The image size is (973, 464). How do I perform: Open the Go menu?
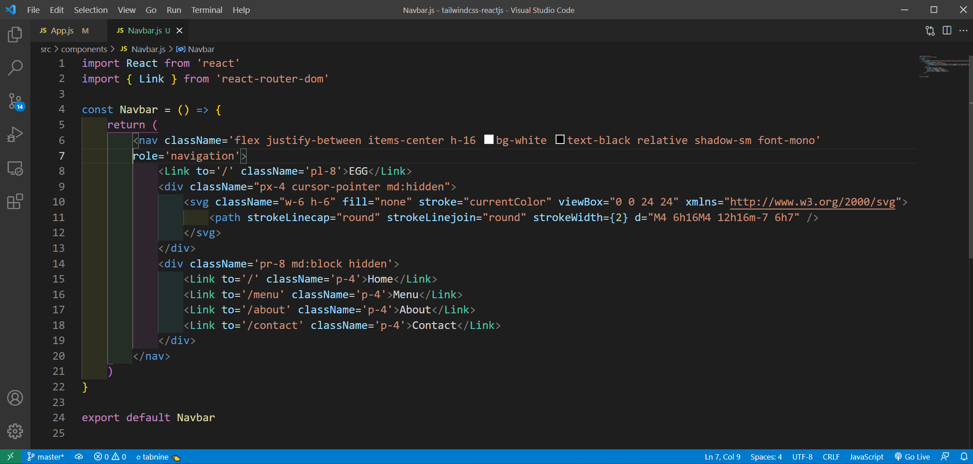(151, 10)
